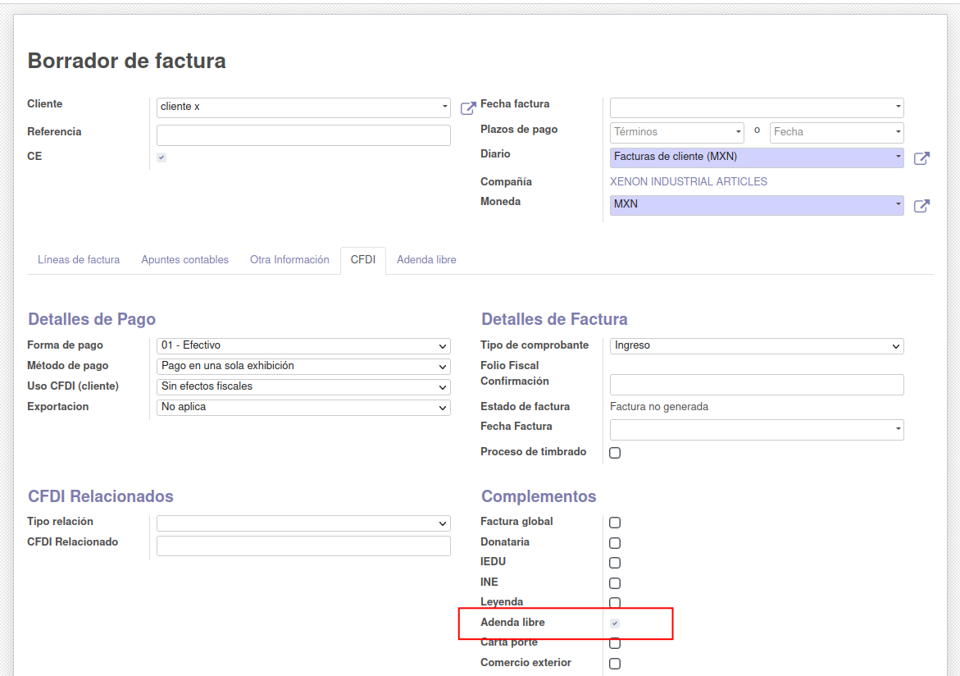Image resolution: width=960 pixels, height=676 pixels.
Task: Click the CFDI Relacionado text field
Action: (x=303, y=546)
